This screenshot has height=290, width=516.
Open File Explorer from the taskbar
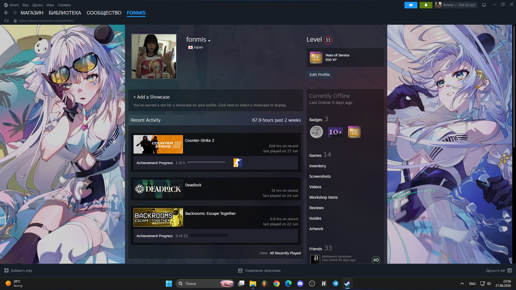(x=253, y=284)
